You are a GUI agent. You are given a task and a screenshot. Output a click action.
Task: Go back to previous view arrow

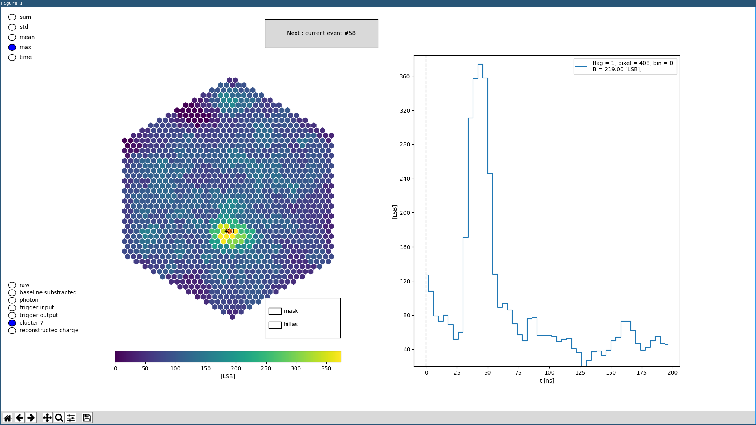(x=19, y=418)
